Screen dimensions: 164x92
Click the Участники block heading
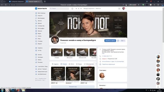coord(102,71)
